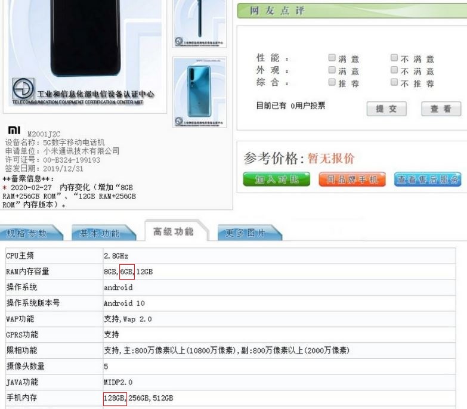The image size is (467, 409).
Task: Check 不满意 for 性能 rating
Action: [394, 57]
